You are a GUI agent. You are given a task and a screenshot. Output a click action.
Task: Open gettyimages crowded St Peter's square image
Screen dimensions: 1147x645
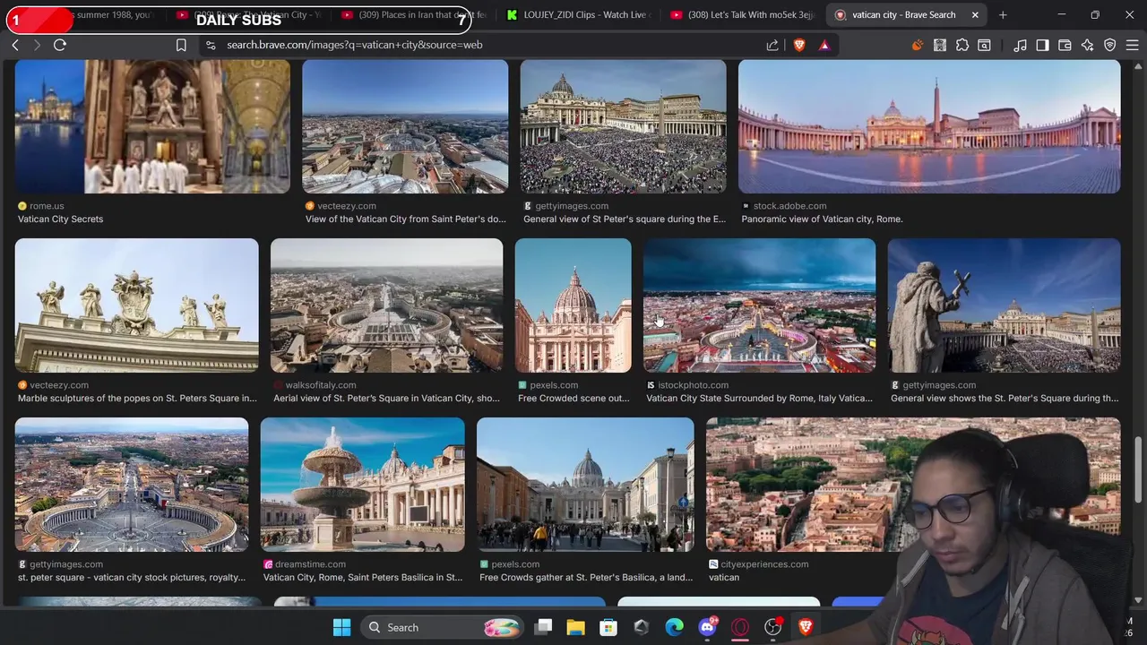tap(623, 126)
